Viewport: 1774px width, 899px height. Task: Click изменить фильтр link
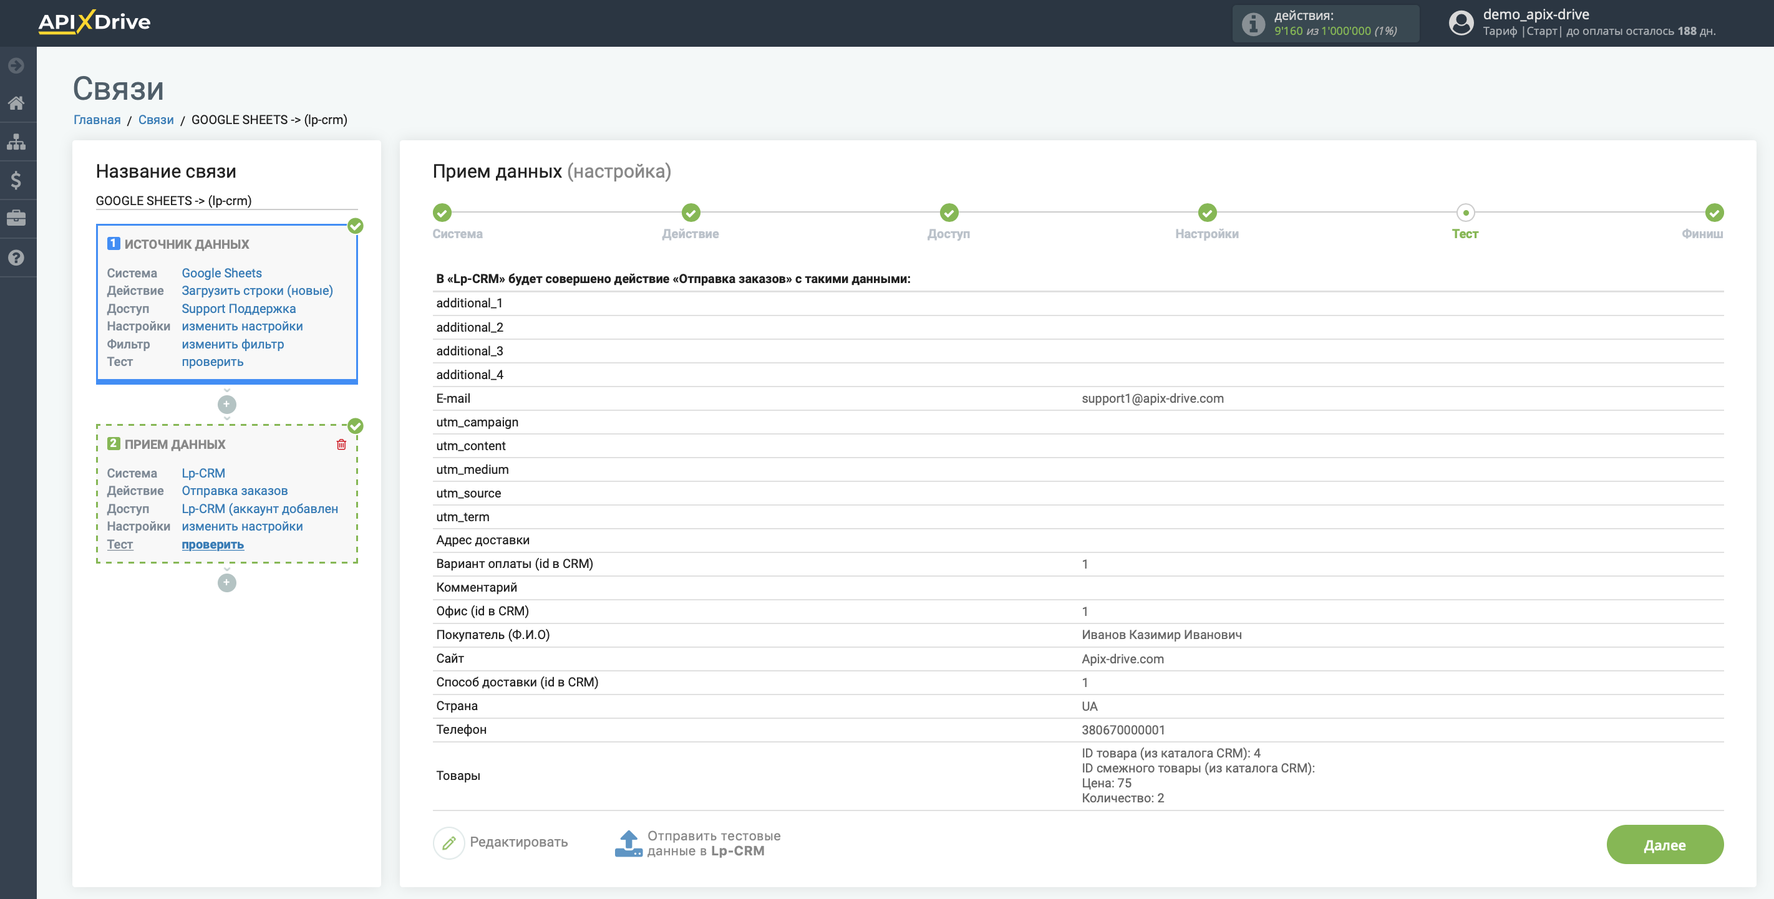pyautogui.click(x=232, y=344)
